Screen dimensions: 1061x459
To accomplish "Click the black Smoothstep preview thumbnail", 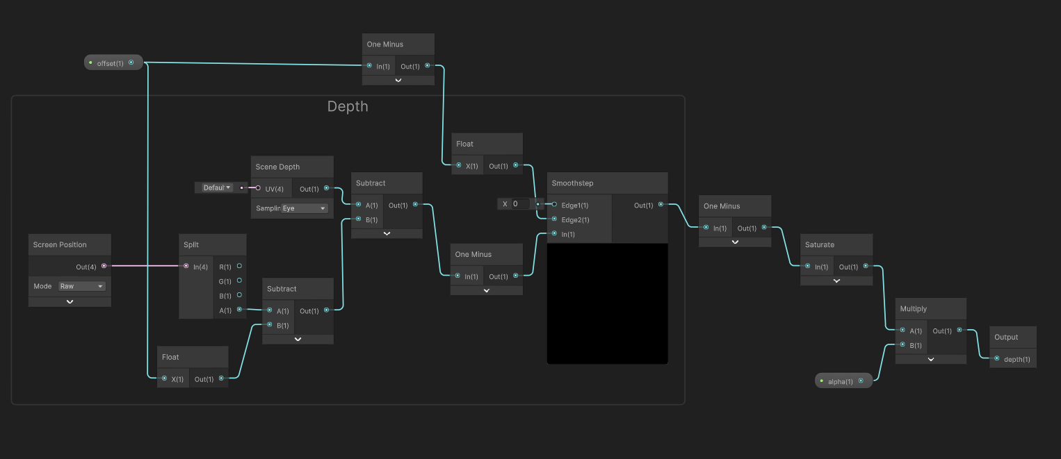I will click(607, 303).
